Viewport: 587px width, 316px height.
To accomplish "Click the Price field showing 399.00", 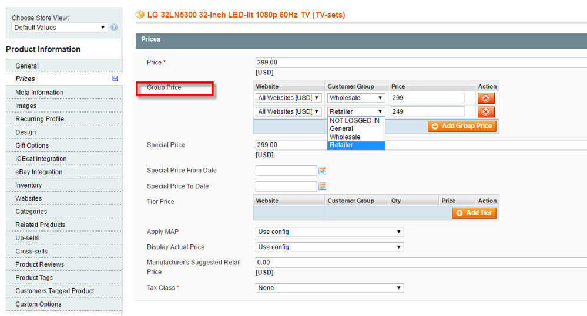I will (421, 62).
